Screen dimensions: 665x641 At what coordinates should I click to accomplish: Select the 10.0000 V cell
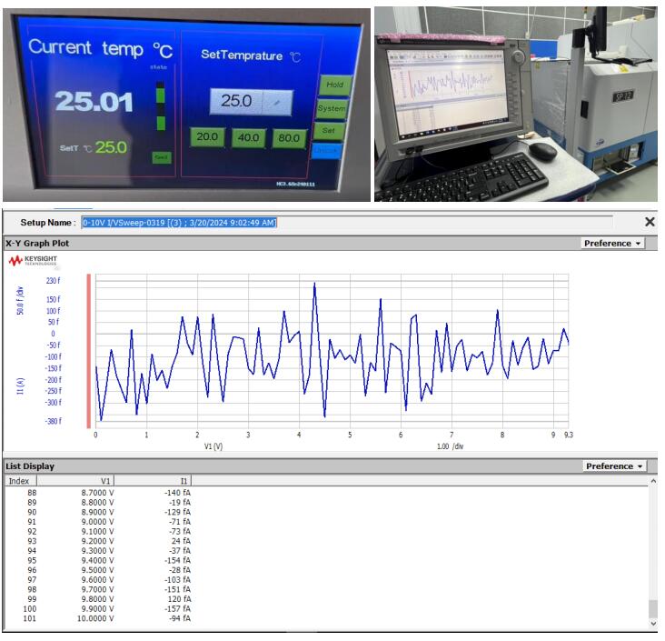(95, 619)
